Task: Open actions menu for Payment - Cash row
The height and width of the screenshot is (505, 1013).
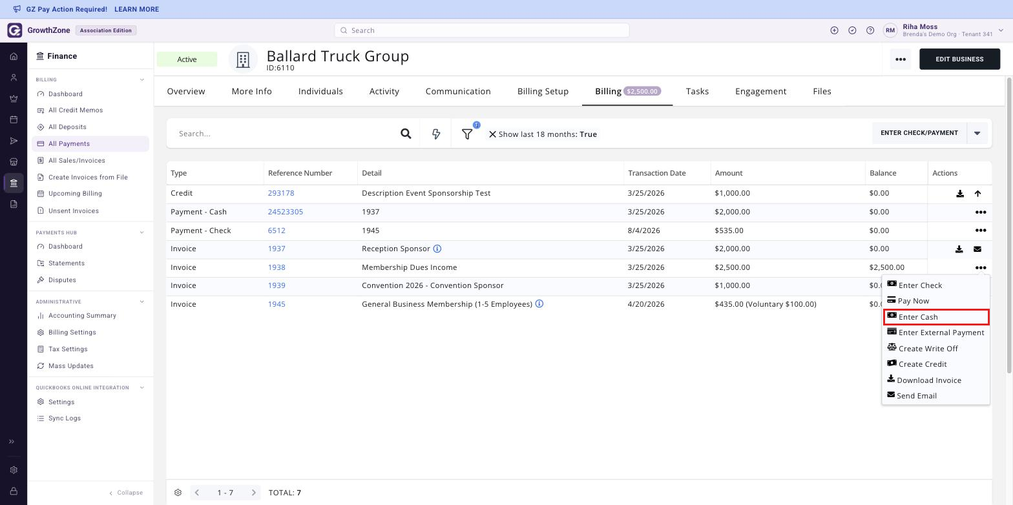Action: click(x=981, y=212)
